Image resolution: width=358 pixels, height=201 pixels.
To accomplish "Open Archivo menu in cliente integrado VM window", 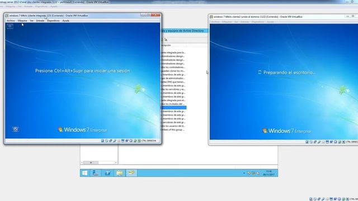I will [11, 21].
